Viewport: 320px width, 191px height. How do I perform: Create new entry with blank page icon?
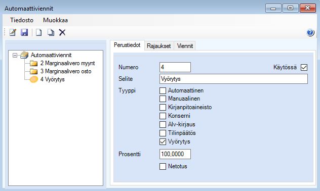39,32
